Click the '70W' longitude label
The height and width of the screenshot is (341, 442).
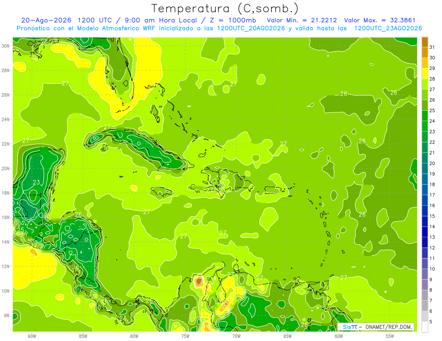(236, 336)
